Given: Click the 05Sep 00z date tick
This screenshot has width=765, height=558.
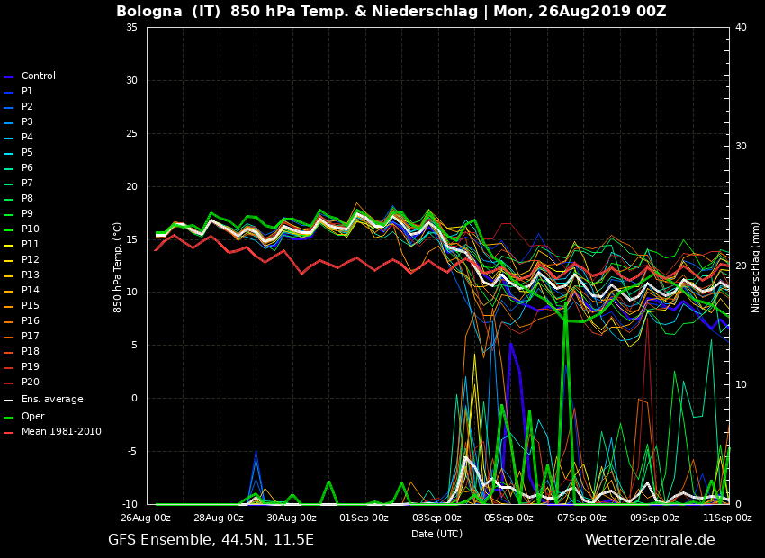Looking at the screenshot, I should click(x=508, y=517).
